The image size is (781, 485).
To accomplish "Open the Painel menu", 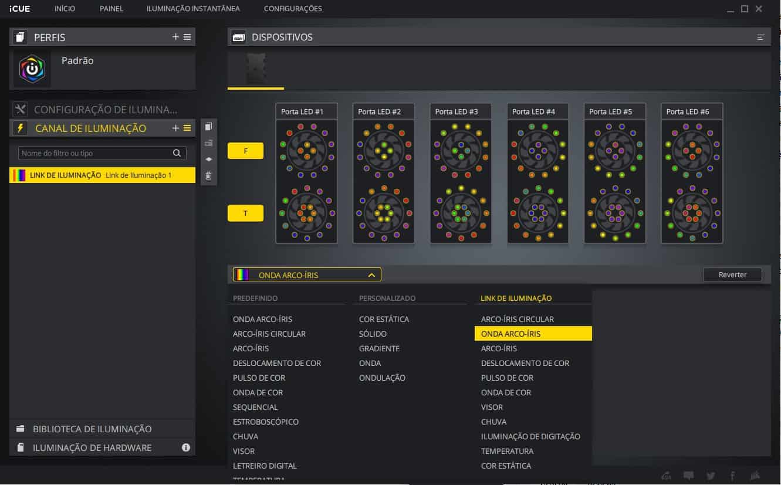I will (x=111, y=9).
